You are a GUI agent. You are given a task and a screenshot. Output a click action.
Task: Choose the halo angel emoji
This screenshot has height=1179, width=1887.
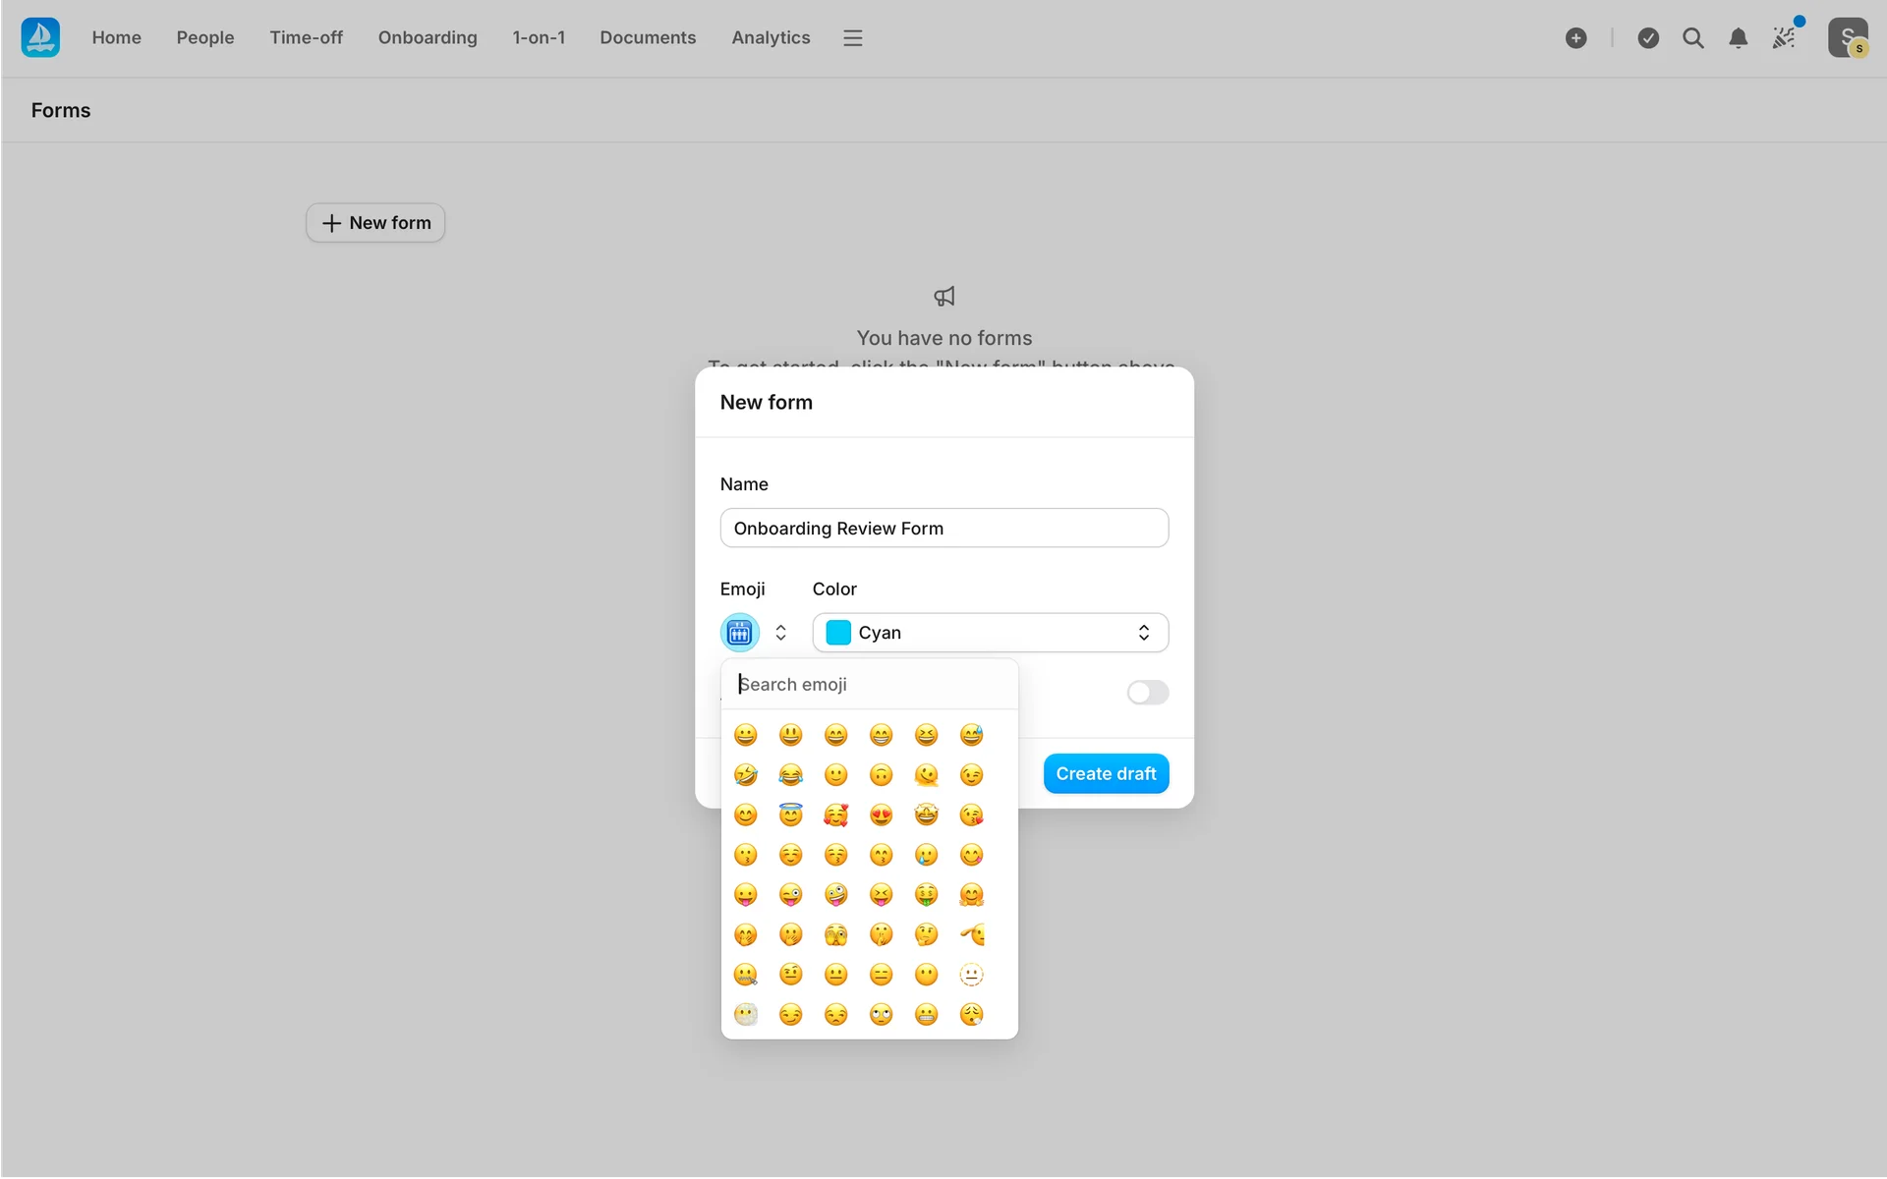790,814
